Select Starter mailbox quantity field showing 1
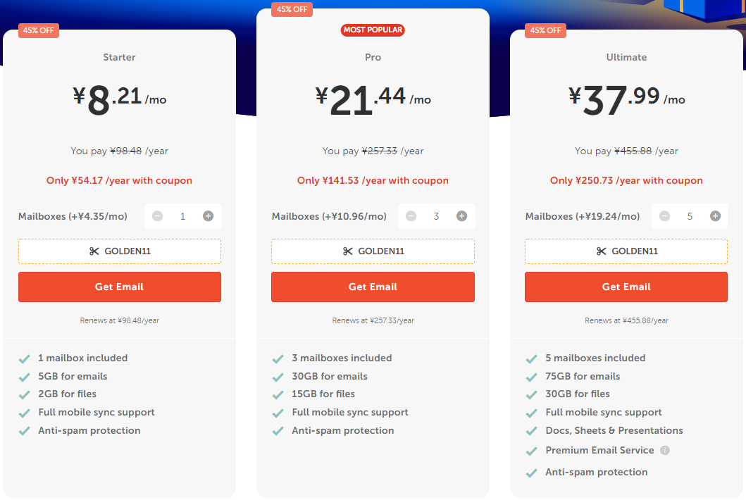Viewport: 746px width, 500px height. (x=182, y=216)
